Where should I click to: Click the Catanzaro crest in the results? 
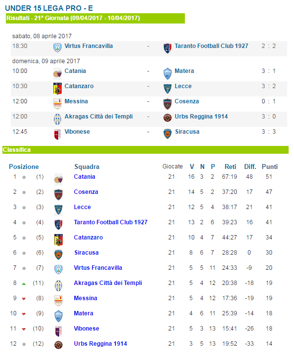click(57, 89)
